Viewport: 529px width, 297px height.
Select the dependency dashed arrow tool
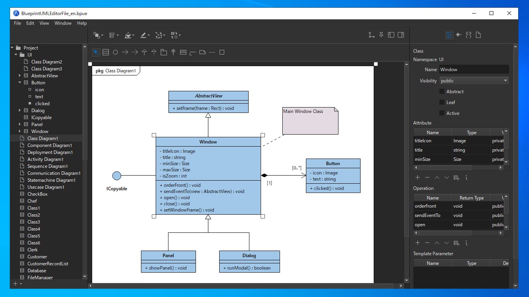[x=134, y=52]
